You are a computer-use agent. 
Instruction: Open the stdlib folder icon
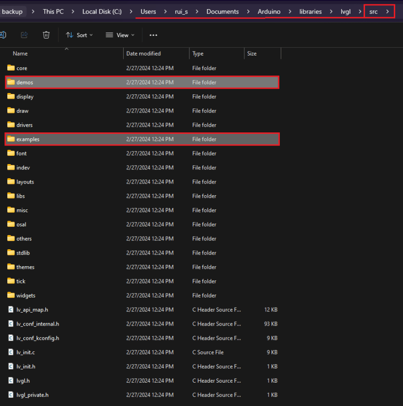click(x=11, y=253)
